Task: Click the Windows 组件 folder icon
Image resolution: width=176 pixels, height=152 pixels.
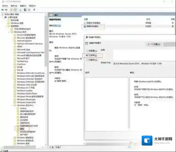Action: [x=12, y=32]
